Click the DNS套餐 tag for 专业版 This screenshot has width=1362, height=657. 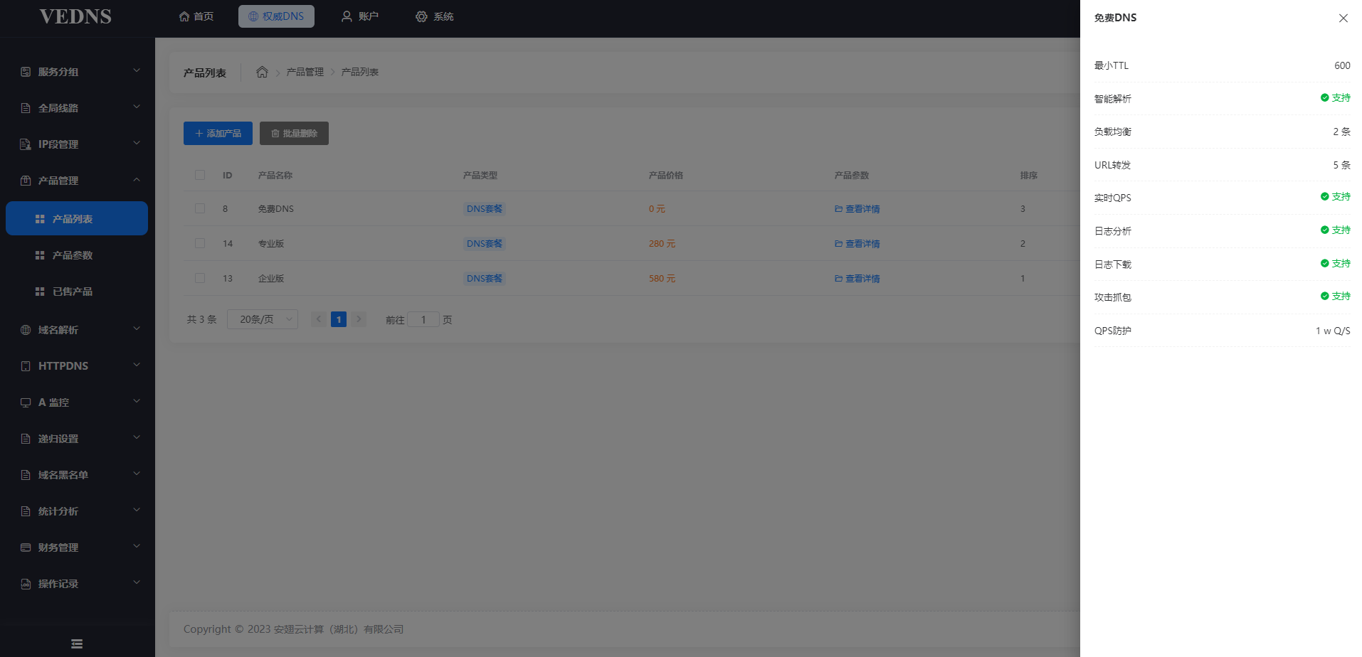click(x=485, y=244)
